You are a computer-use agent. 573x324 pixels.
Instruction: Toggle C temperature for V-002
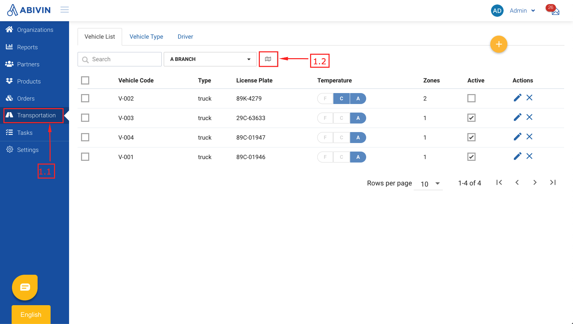tap(342, 99)
